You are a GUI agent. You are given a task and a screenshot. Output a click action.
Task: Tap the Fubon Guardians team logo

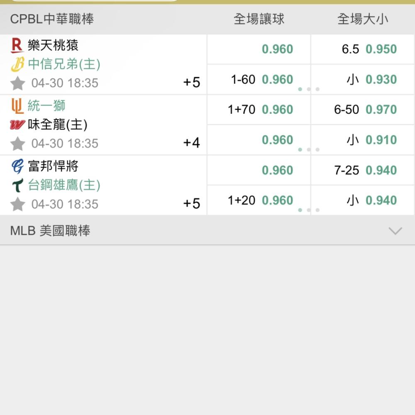pyautogui.click(x=17, y=166)
